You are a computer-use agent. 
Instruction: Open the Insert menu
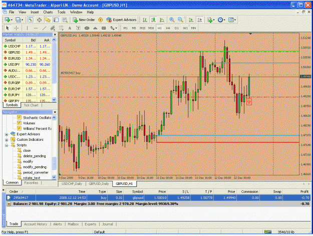pyautogui.click(x=35, y=12)
